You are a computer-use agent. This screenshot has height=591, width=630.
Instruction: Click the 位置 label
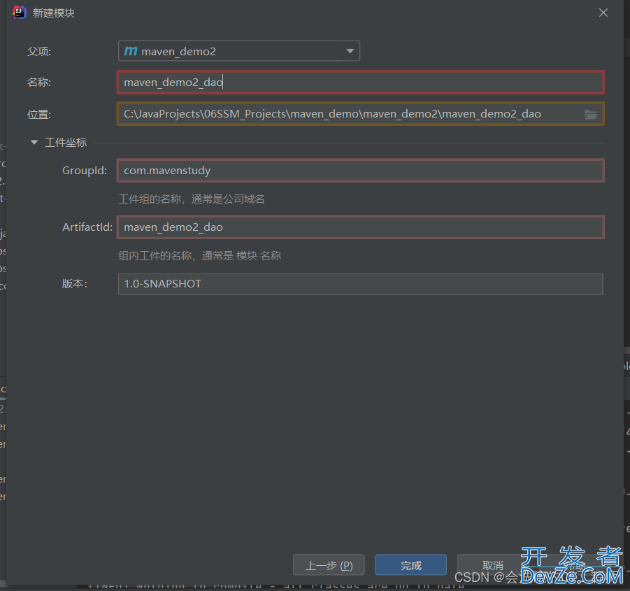pyautogui.click(x=39, y=115)
